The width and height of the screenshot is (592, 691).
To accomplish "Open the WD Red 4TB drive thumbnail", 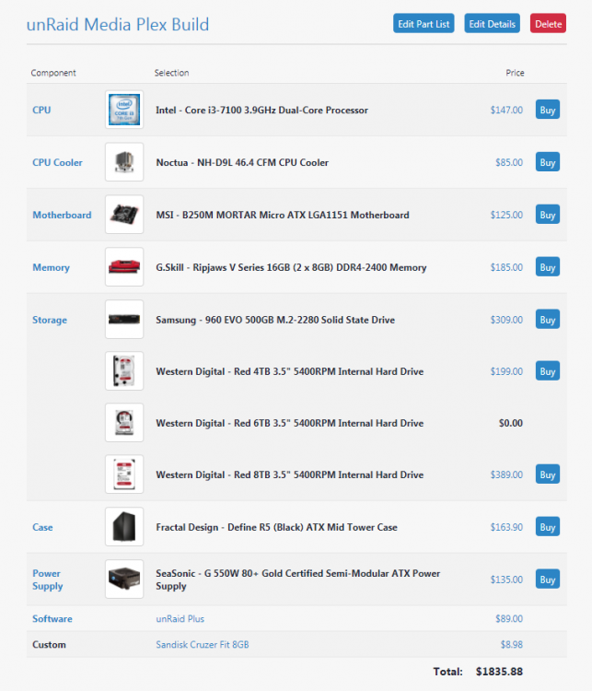I will [x=124, y=371].
